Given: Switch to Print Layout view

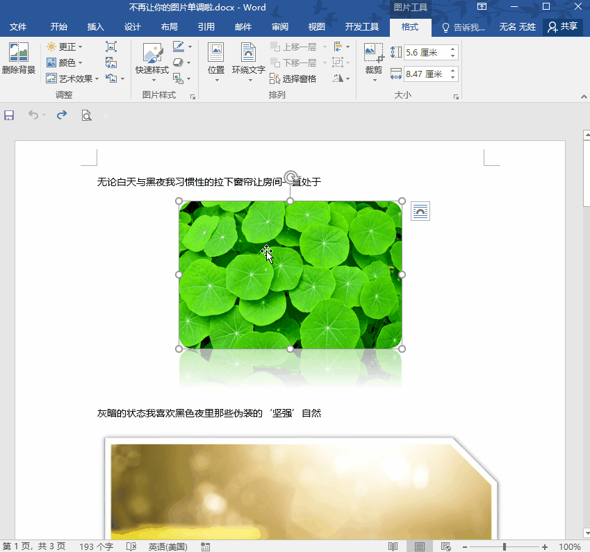Looking at the screenshot, I should click(420, 546).
